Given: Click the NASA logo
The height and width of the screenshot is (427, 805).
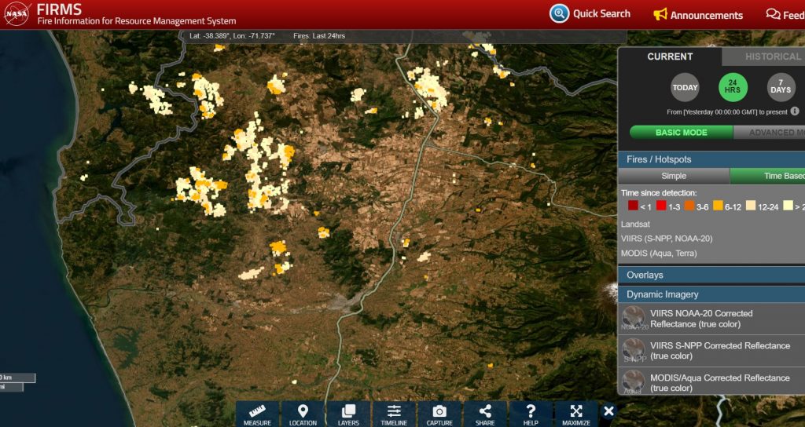Looking at the screenshot, I should tap(17, 14).
